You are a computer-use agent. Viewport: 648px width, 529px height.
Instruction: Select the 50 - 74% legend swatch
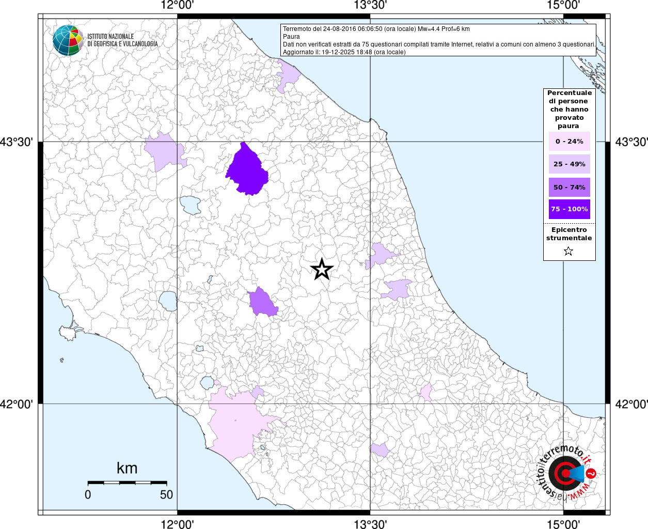570,187
